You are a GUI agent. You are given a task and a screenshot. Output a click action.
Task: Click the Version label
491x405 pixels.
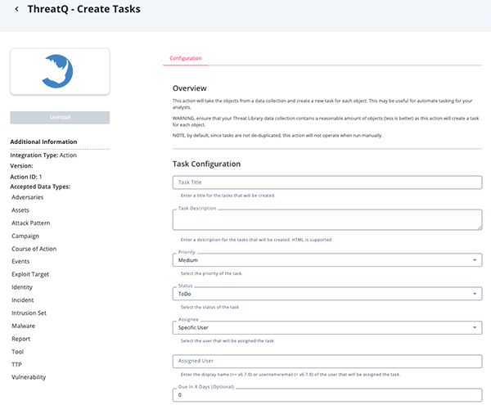coord(21,166)
